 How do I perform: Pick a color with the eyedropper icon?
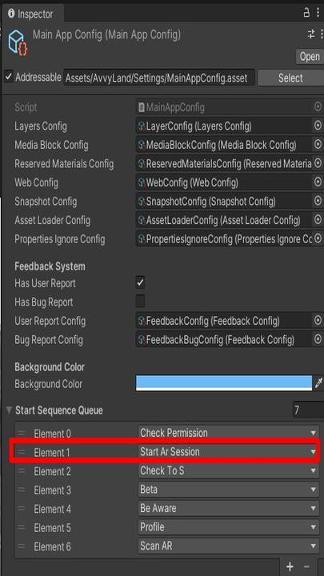[x=318, y=383]
